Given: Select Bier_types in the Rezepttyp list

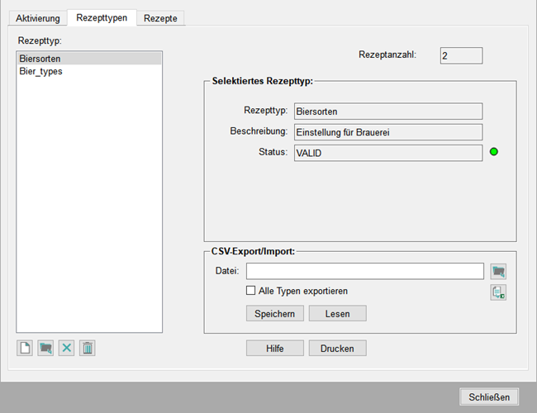Looking at the screenshot, I should [x=41, y=72].
